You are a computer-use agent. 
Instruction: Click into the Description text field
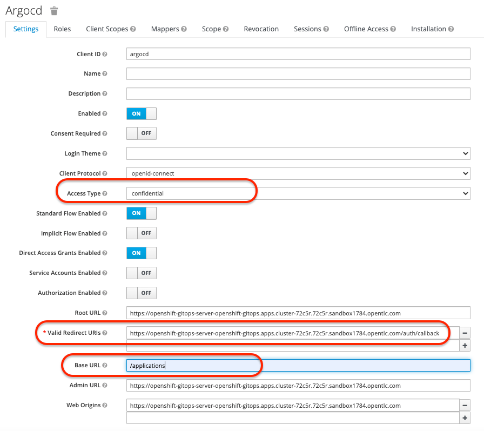click(298, 94)
